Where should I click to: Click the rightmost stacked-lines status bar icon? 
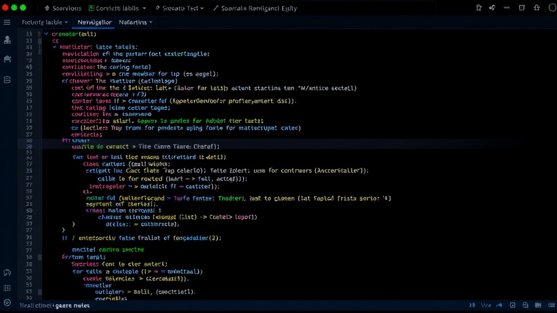(x=552, y=305)
